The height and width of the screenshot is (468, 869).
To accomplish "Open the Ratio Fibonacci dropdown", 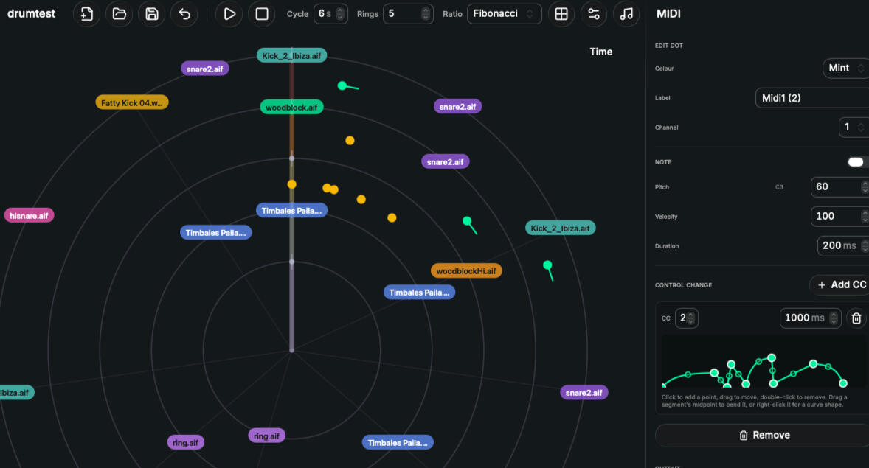I will pyautogui.click(x=505, y=14).
